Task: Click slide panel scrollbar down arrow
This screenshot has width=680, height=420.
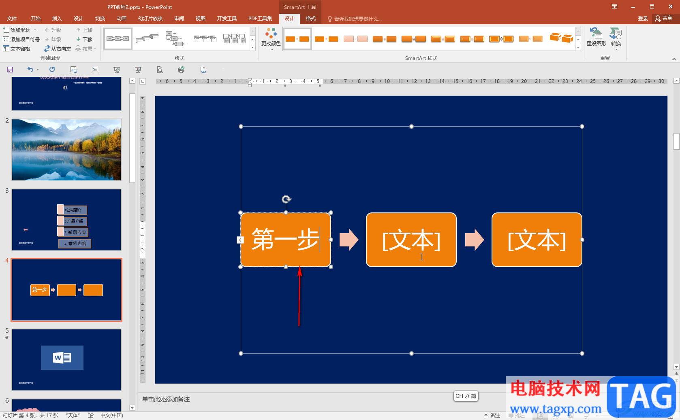Action: click(132, 408)
